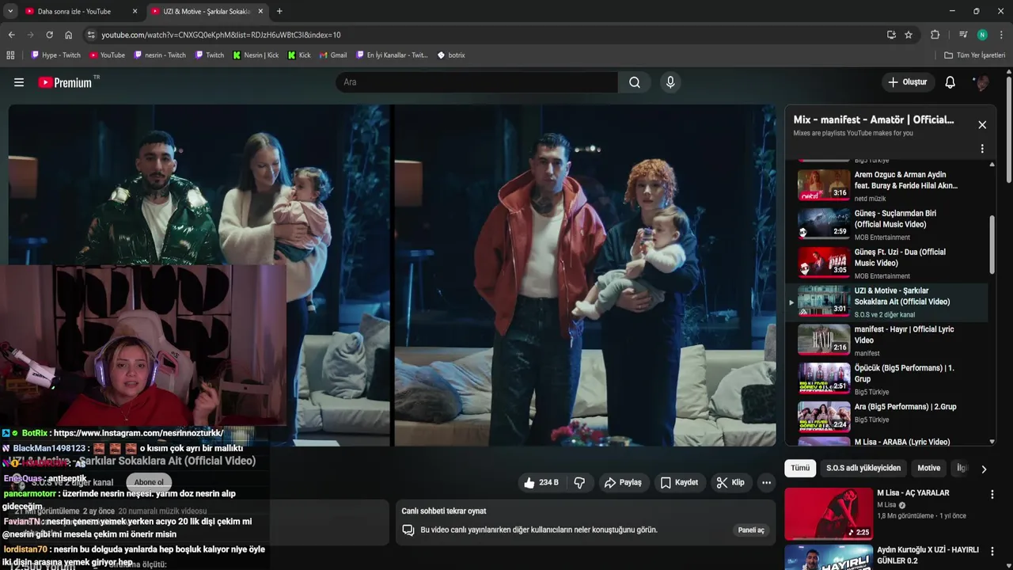
Task: Go back with the browser back arrow
Action: tap(11, 35)
